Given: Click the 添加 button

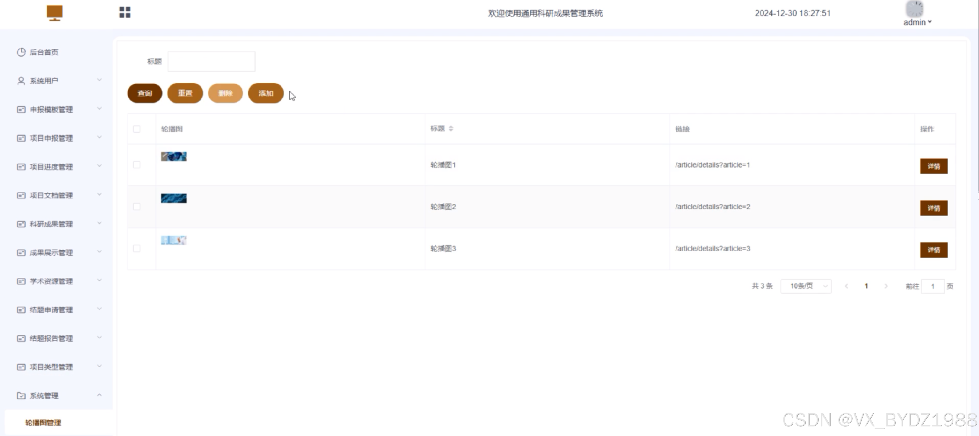Looking at the screenshot, I should (266, 93).
